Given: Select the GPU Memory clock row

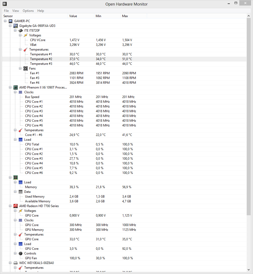Looking at the screenshot, I should [x=124, y=230].
